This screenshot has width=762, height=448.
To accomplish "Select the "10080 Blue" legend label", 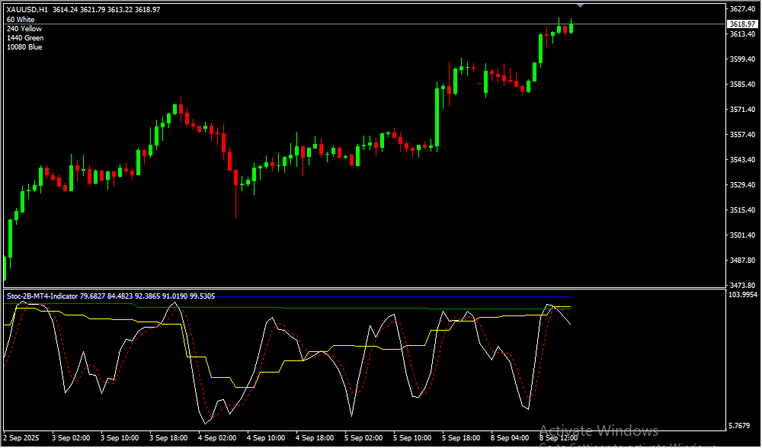I will coord(24,47).
